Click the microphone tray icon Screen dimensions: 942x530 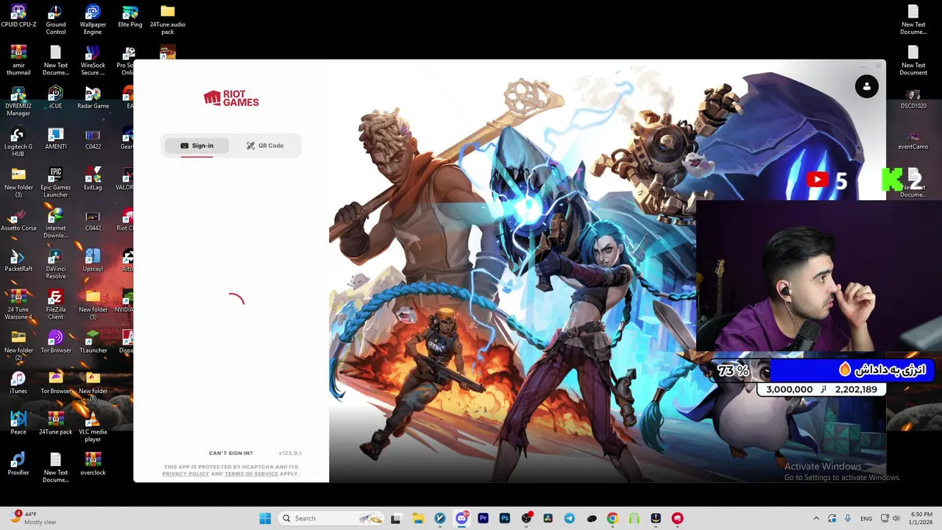(847, 518)
